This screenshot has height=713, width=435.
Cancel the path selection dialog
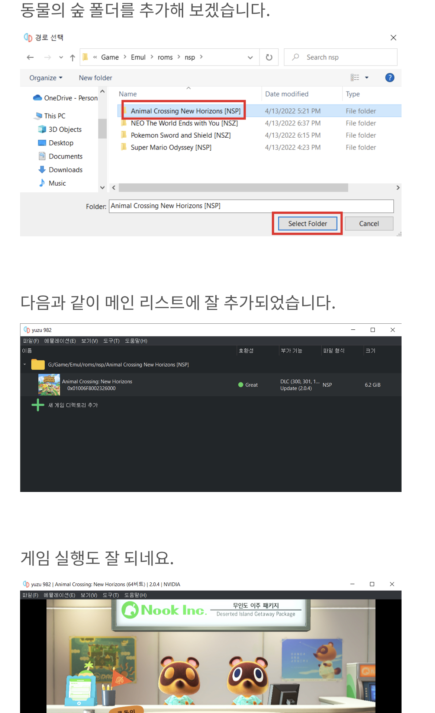coord(369,224)
